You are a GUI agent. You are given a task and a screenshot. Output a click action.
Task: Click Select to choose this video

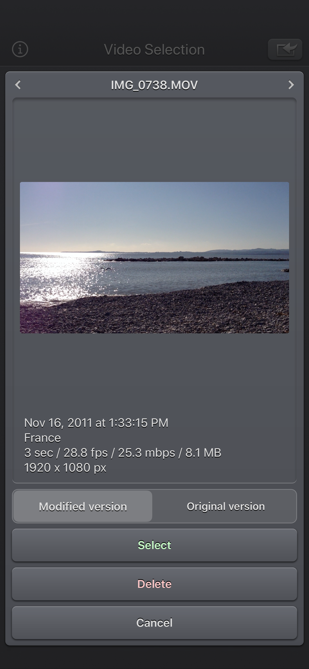tap(154, 545)
